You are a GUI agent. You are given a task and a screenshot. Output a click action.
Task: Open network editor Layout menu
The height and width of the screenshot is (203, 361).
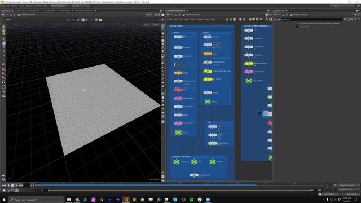click(200, 20)
